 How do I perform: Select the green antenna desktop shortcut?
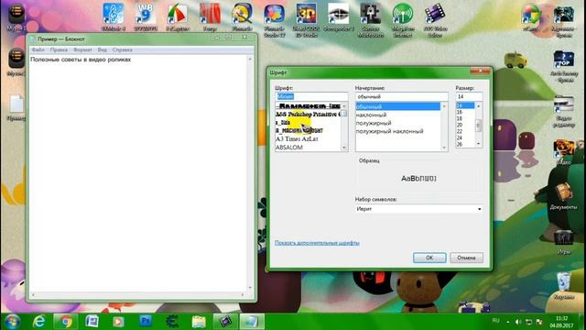click(403, 19)
